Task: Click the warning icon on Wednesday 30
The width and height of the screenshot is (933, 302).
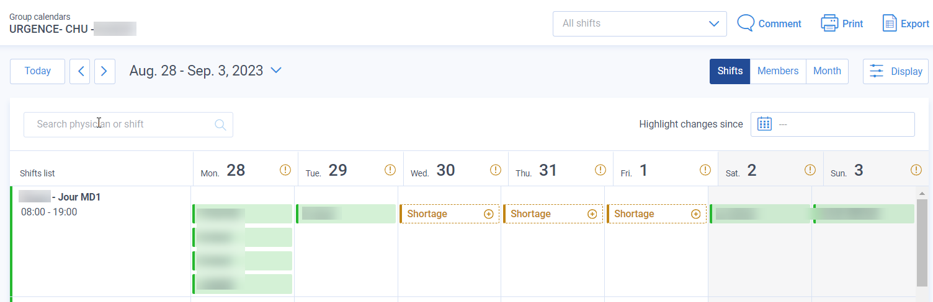Action: coord(495,170)
